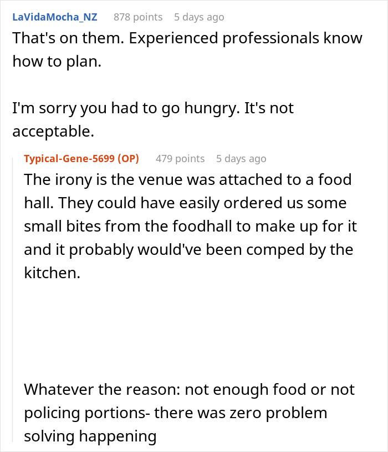
Task: Click "small bites from the foodhall" line
Action: pyautogui.click(x=190, y=227)
